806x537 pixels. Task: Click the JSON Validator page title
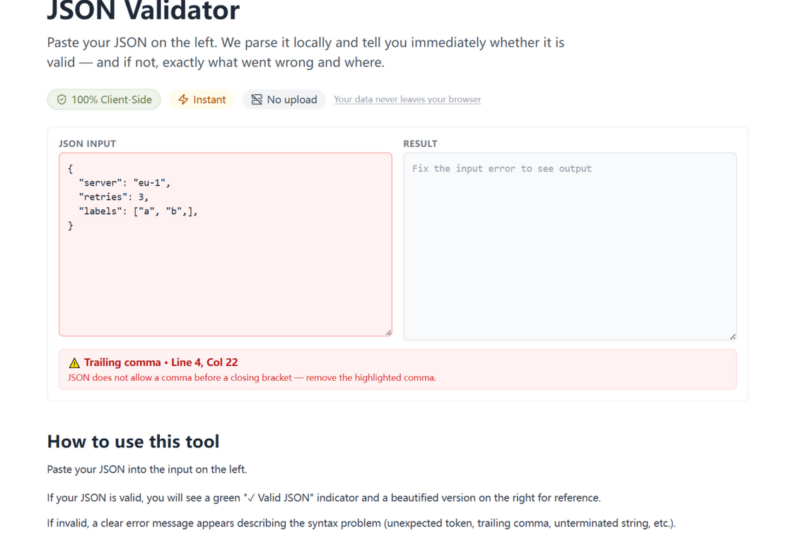click(144, 11)
